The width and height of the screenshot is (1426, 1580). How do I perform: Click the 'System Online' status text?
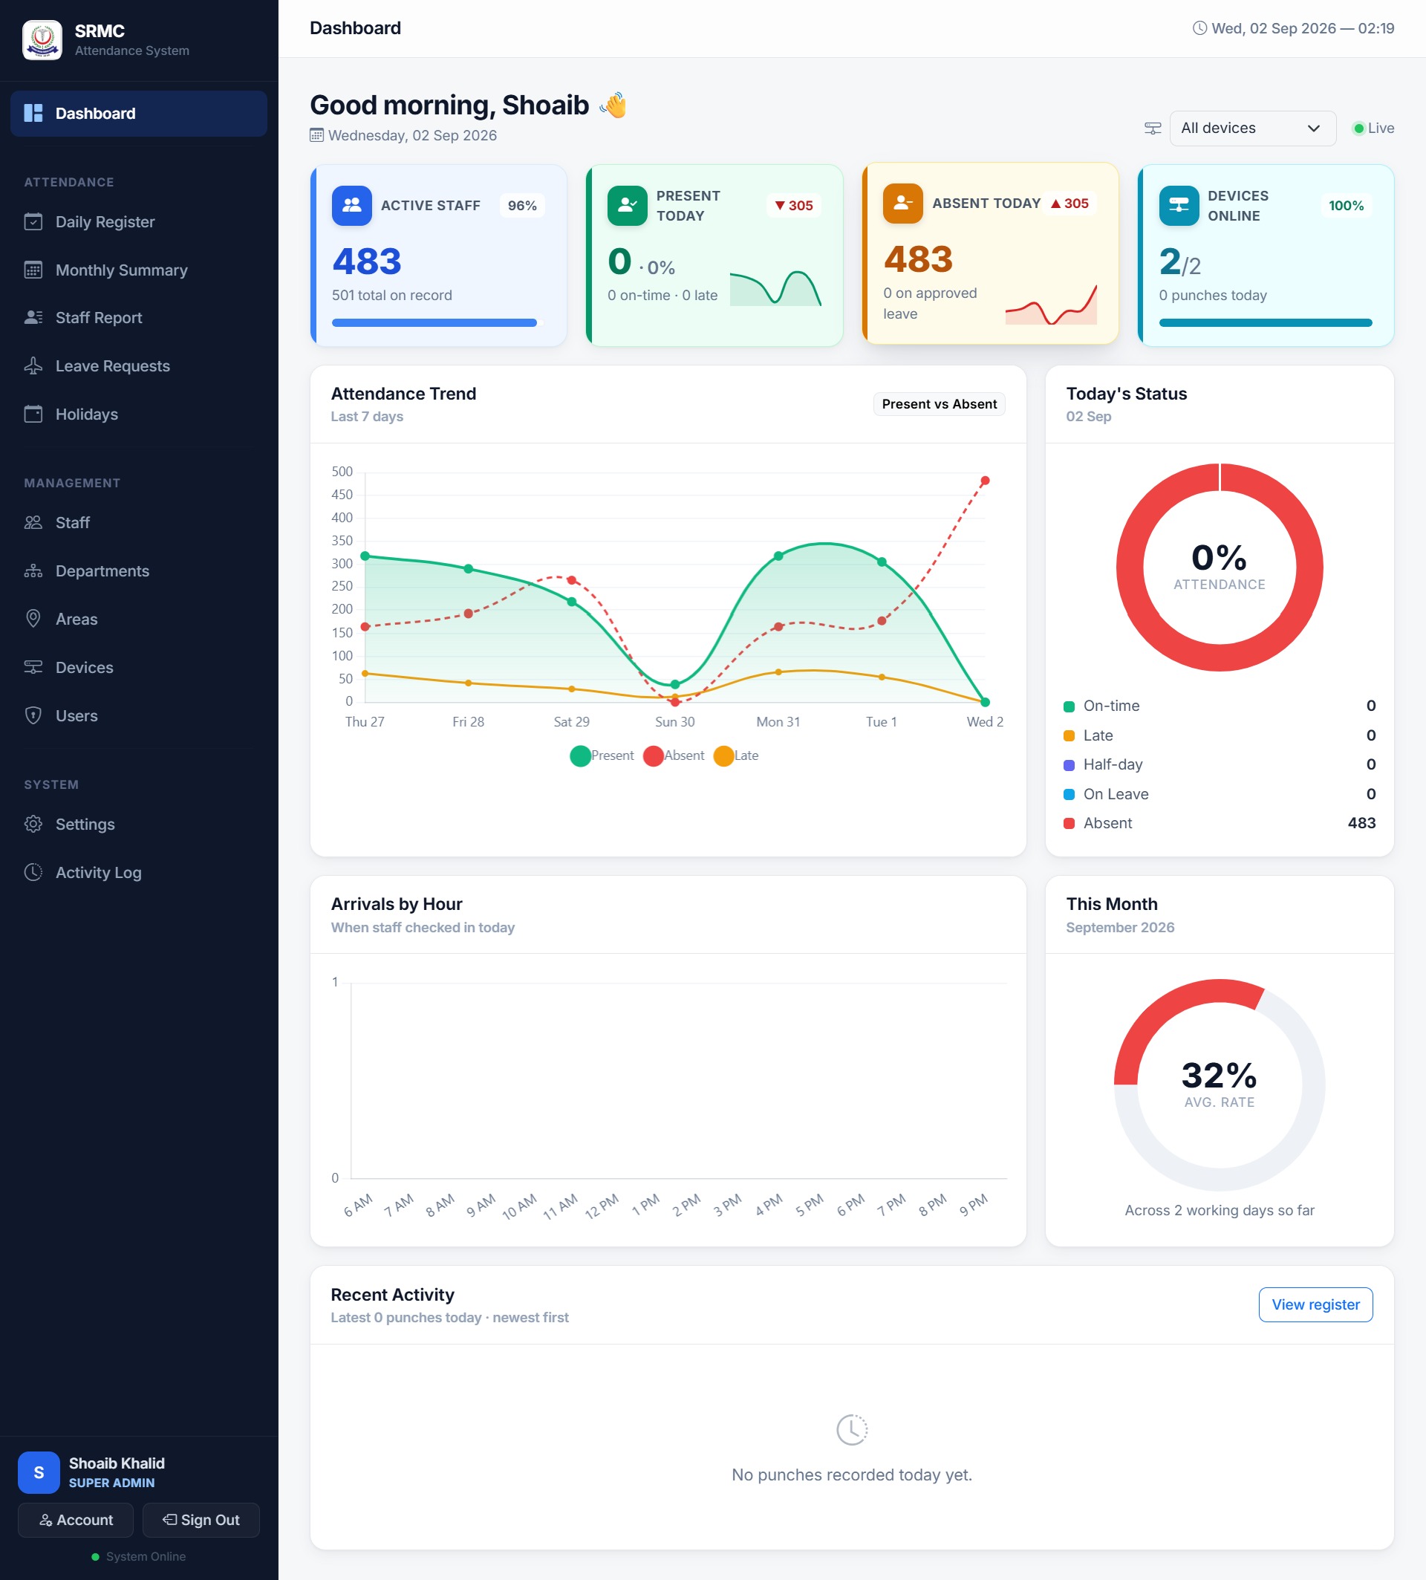click(146, 1557)
